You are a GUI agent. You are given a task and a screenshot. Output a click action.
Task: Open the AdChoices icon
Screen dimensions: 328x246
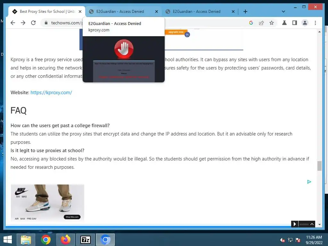tap(309, 182)
